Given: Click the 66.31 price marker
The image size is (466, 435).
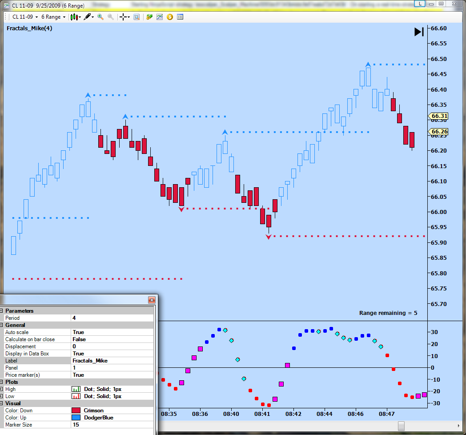Looking at the screenshot, I should pos(438,116).
